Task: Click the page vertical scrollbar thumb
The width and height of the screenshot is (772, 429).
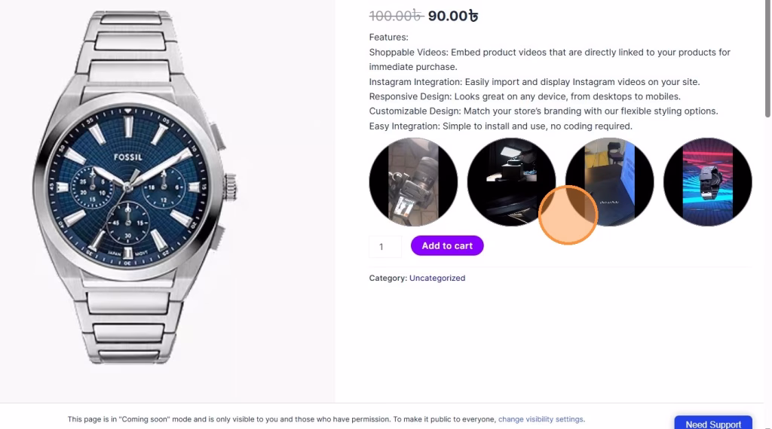Action: pyautogui.click(x=767, y=60)
